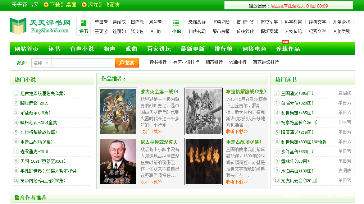364x204 pixels.
Task: Click the HOT badge above 连载作品
Action: (286, 42)
